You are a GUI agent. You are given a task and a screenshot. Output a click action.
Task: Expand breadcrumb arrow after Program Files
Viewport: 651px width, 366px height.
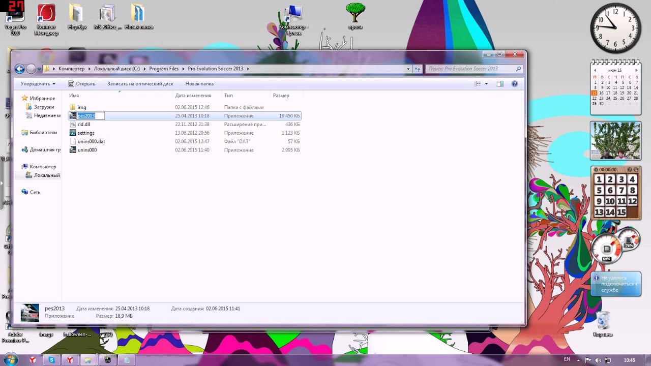pyautogui.click(x=184, y=69)
